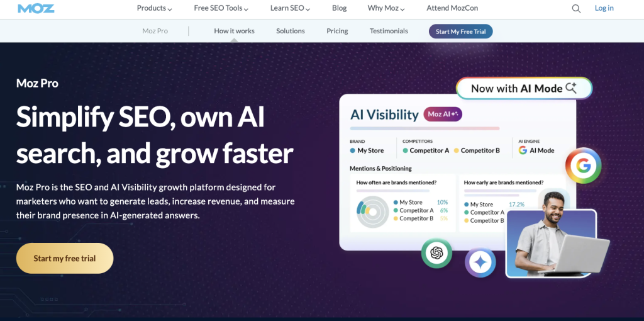Open the Learn SEO dropdown
This screenshot has height=321, width=644.
(290, 8)
